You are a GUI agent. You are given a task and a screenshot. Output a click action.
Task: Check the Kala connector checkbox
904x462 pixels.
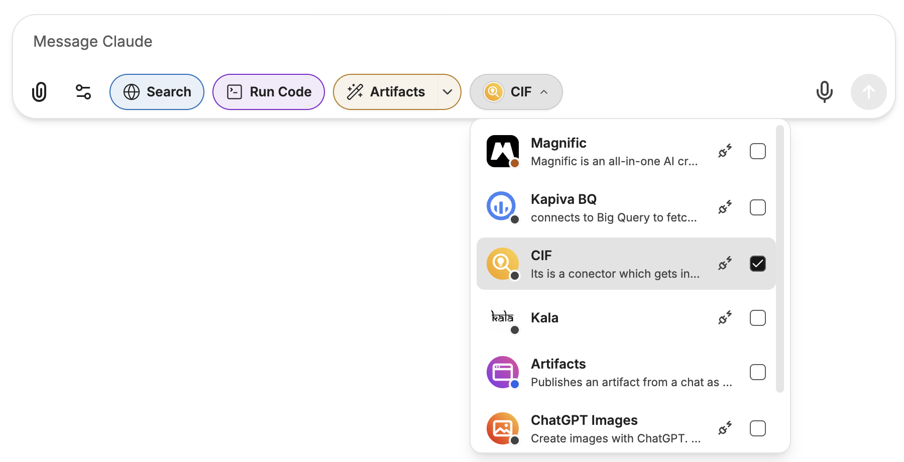tap(758, 318)
